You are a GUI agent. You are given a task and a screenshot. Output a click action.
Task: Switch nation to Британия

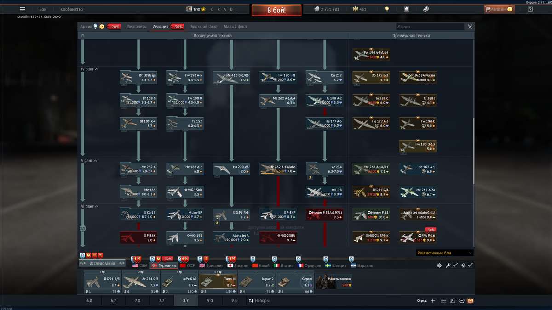(211, 265)
